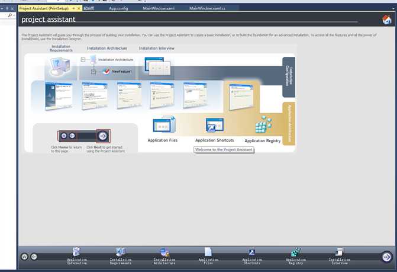Switch to the tab left of App.config
Viewport: 397px width, 272px height.
[x=89, y=8]
